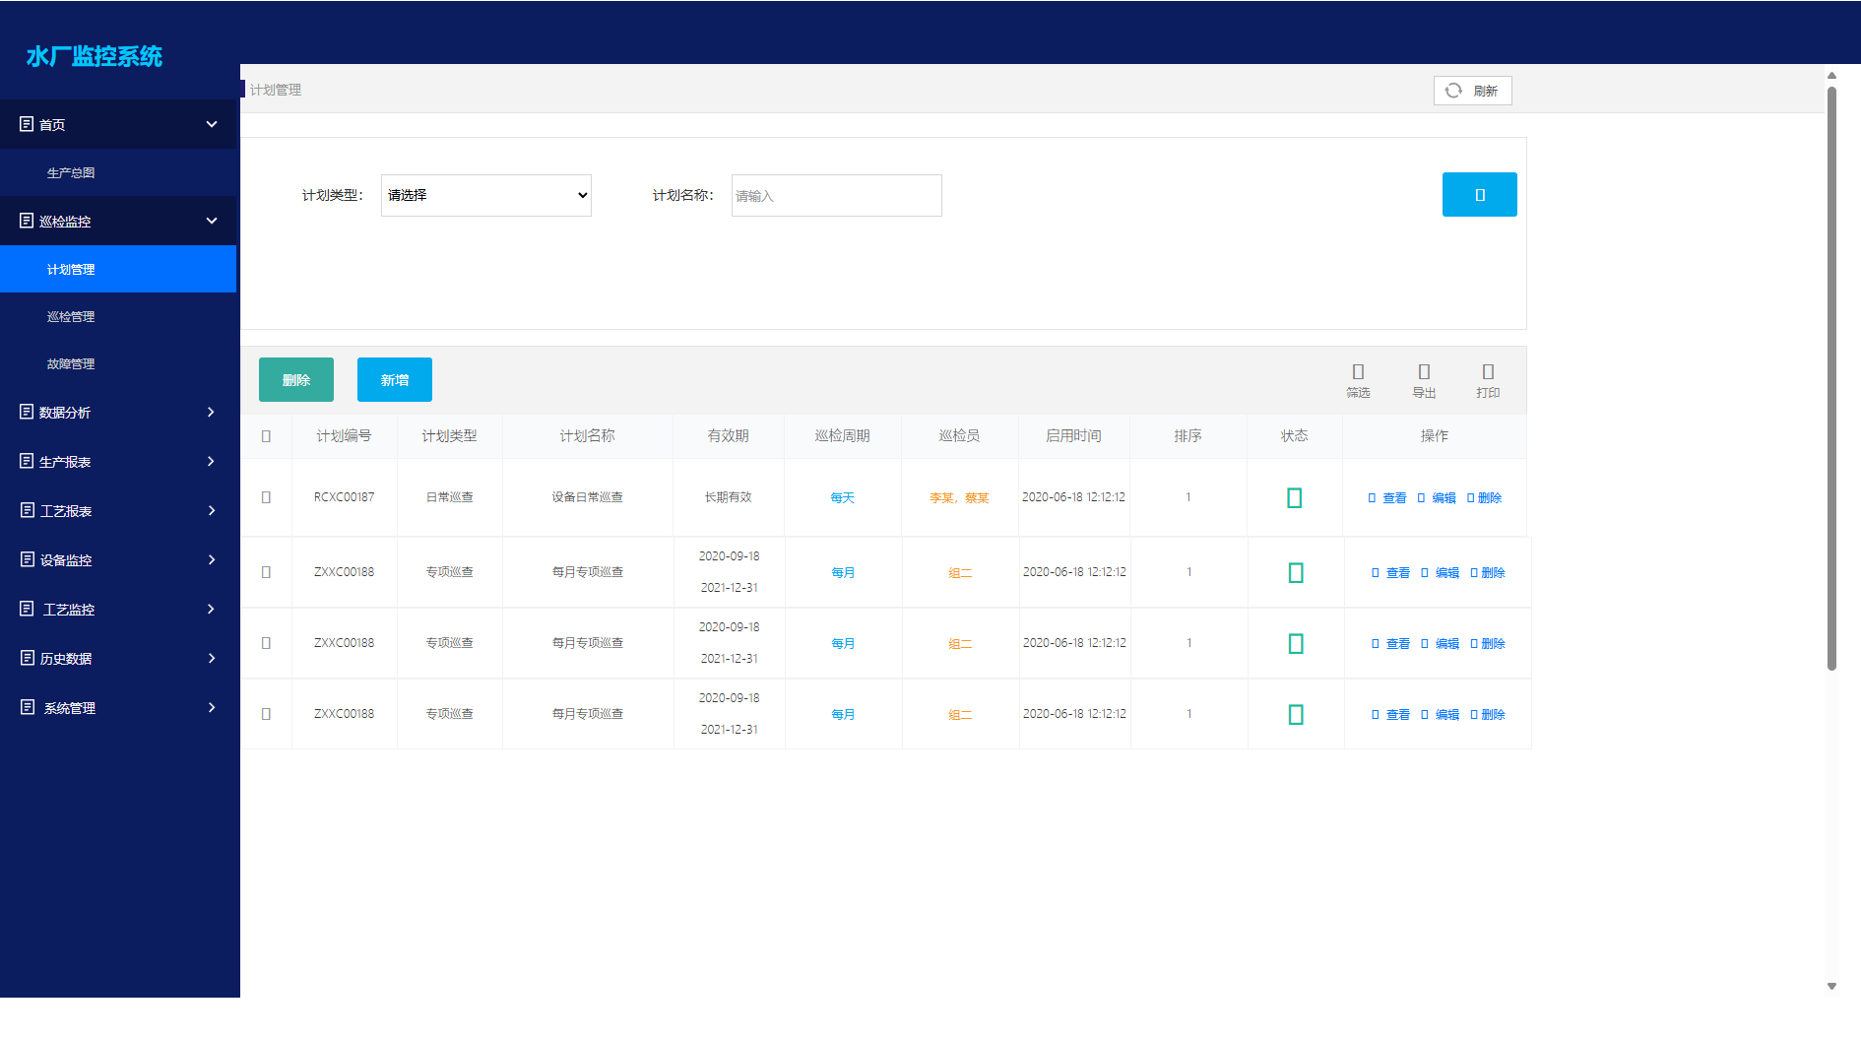Click the 排序 column header
Image resolution: width=1861 pixels, height=1038 pixels.
1187,436
